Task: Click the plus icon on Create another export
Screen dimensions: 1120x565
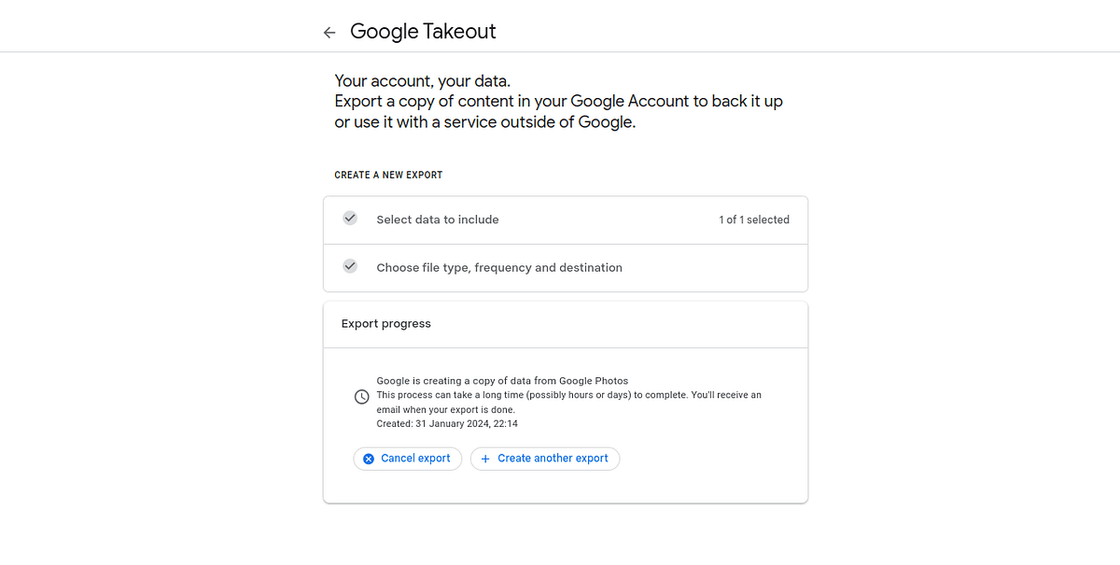Action: pos(485,459)
